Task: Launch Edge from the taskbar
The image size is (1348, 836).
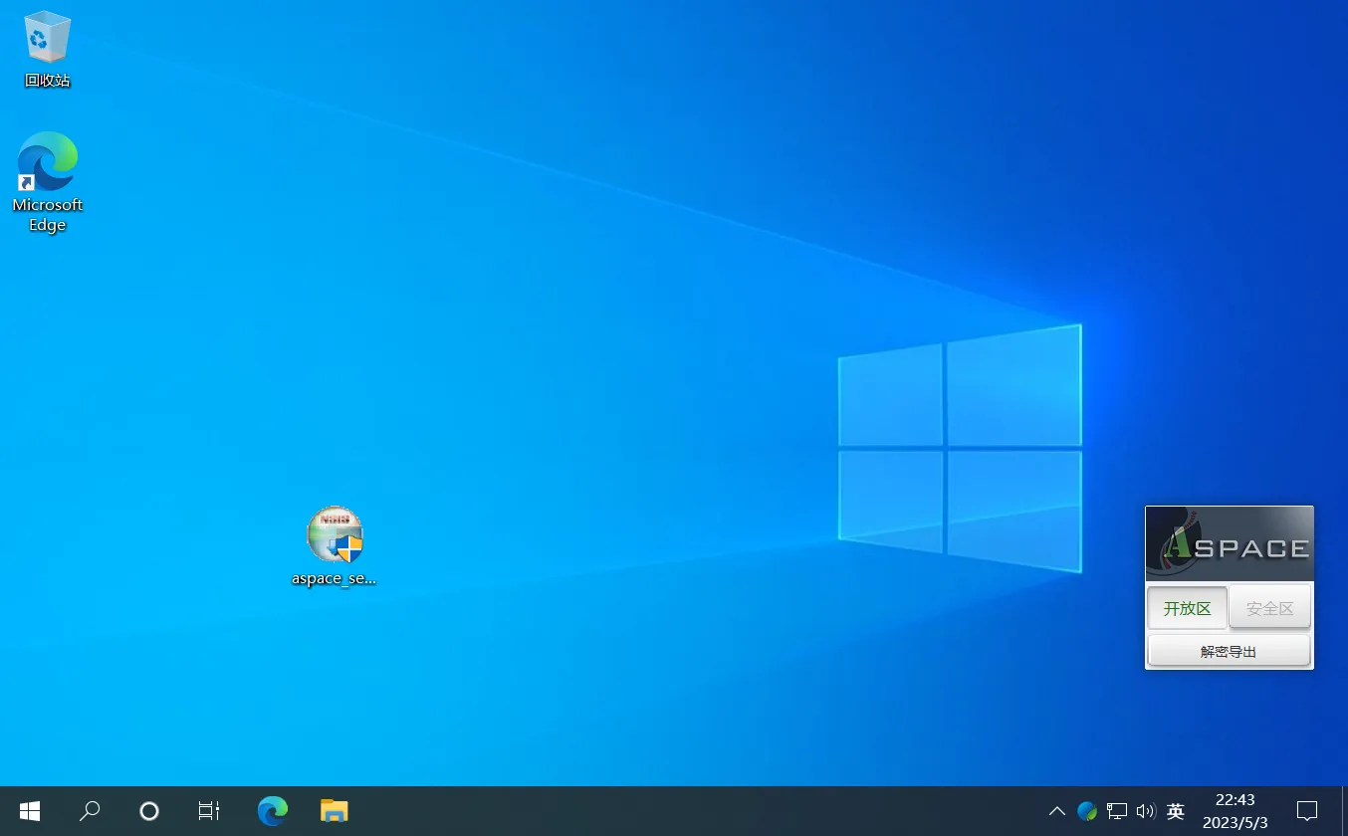Action: (x=272, y=811)
